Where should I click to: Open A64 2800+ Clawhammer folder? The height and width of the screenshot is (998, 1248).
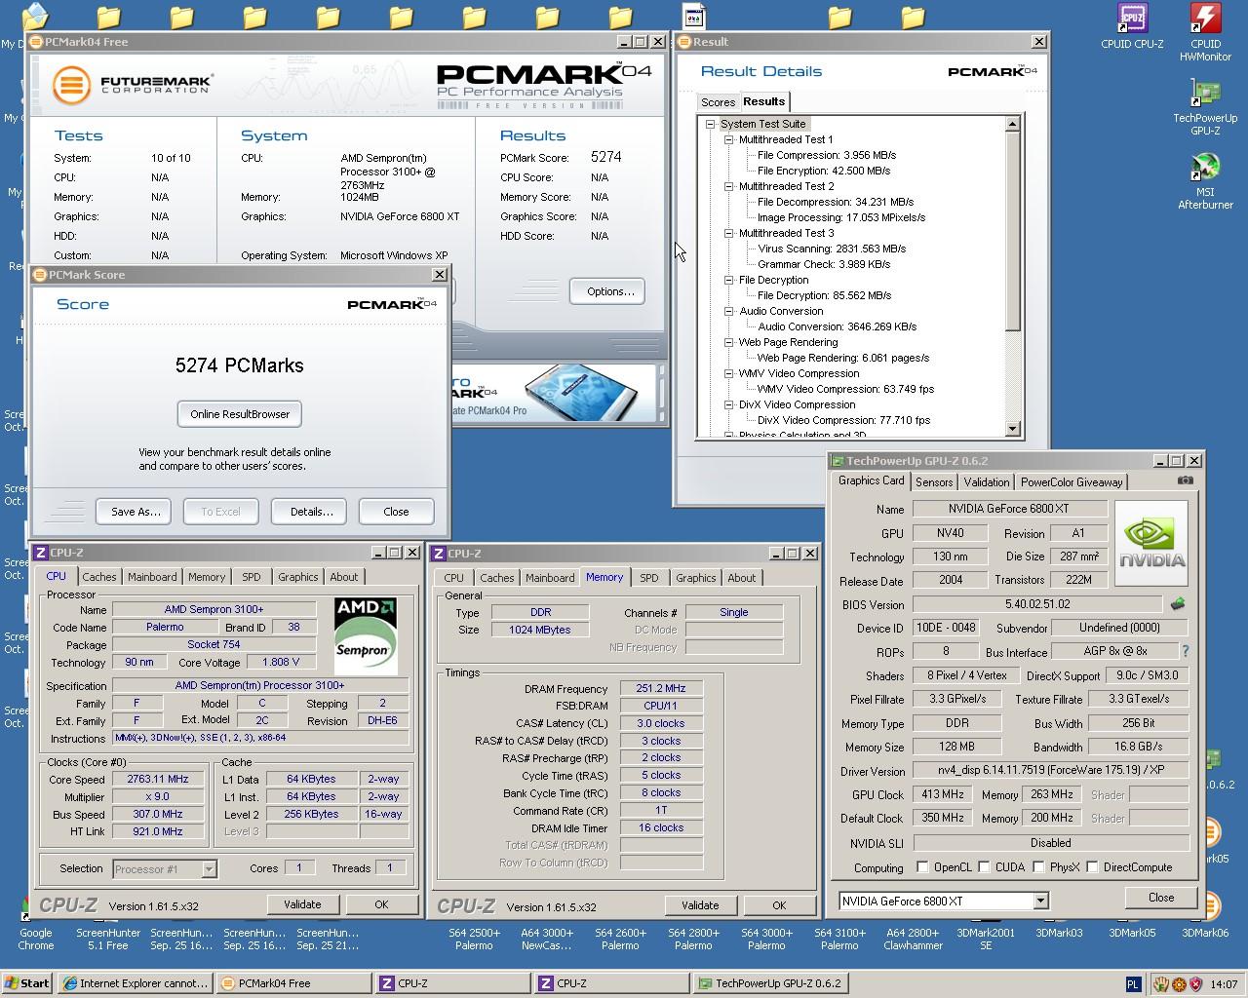913,939
